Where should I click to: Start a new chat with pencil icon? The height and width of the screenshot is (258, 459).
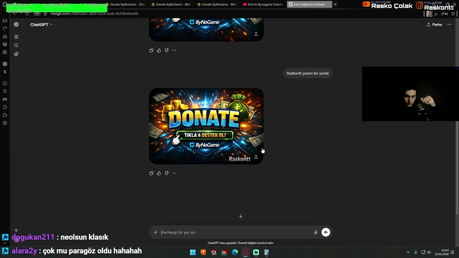coord(16,37)
